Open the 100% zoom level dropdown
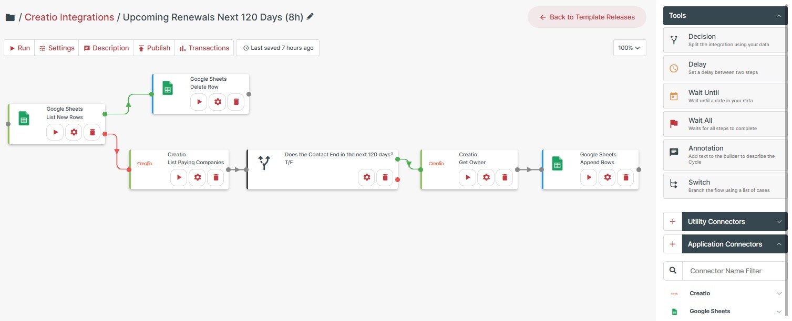This screenshot has width=792, height=321. [x=630, y=48]
